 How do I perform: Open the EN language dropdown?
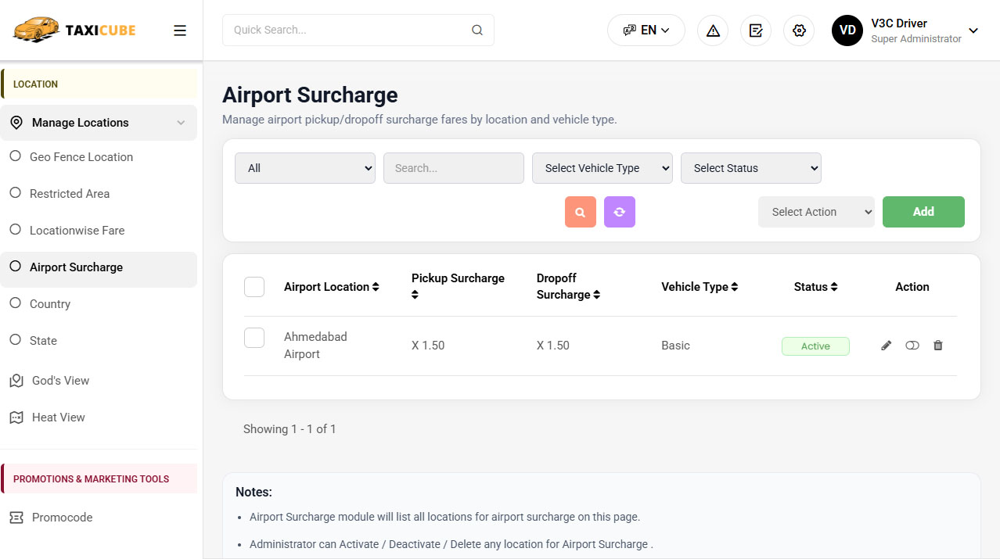coord(646,30)
